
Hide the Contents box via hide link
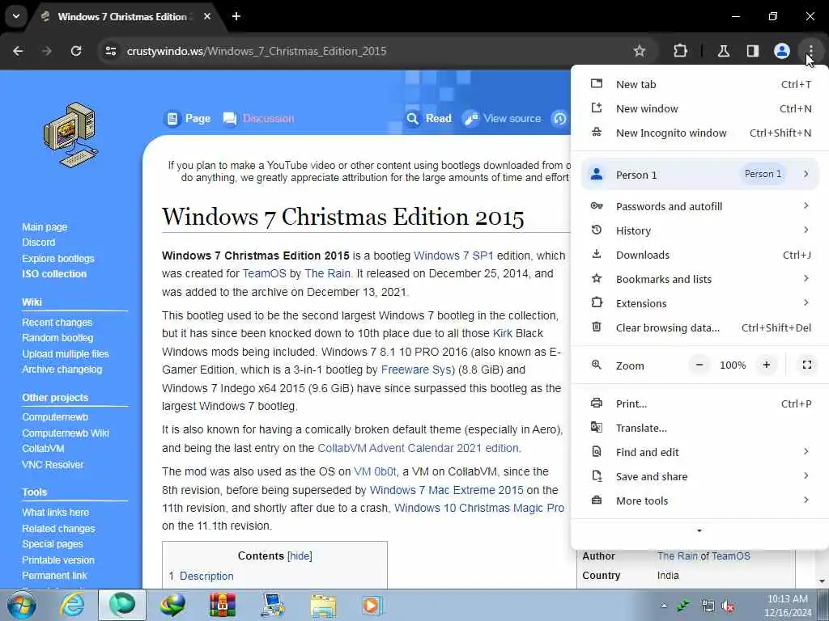pos(300,556)
